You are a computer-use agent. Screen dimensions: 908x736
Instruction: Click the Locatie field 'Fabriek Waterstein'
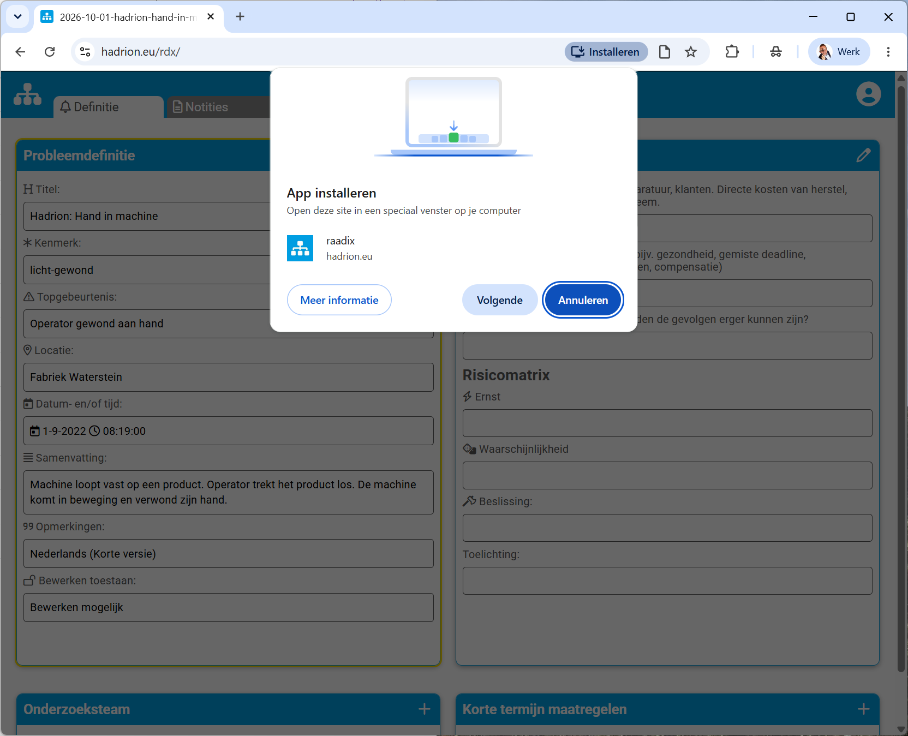[229, 377]
